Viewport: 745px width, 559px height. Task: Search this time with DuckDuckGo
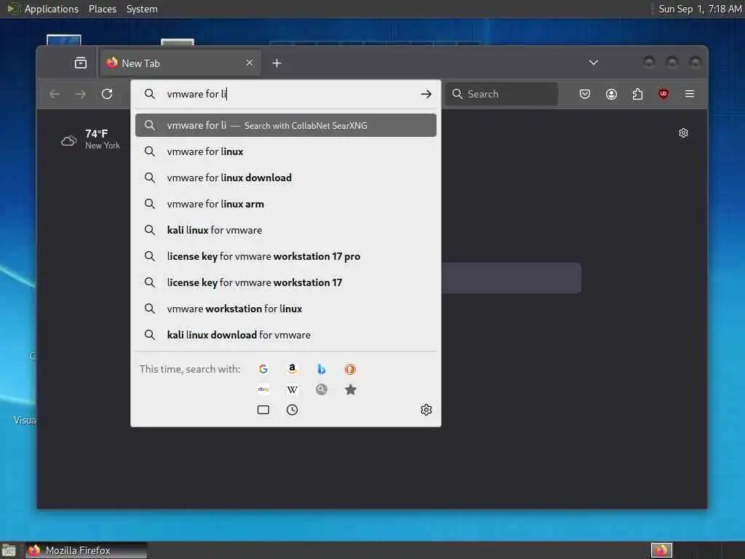point(350,369)
